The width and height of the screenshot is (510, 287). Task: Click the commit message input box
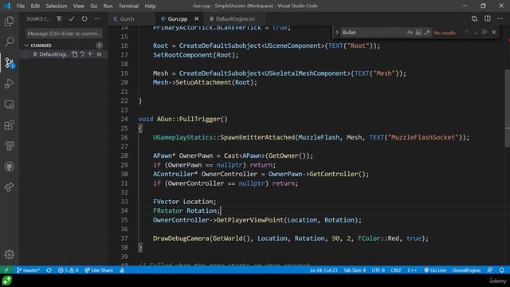(x=64, y=33)
